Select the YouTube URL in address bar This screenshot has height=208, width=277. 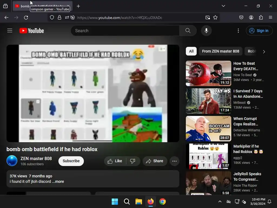[x=120, y=18]
